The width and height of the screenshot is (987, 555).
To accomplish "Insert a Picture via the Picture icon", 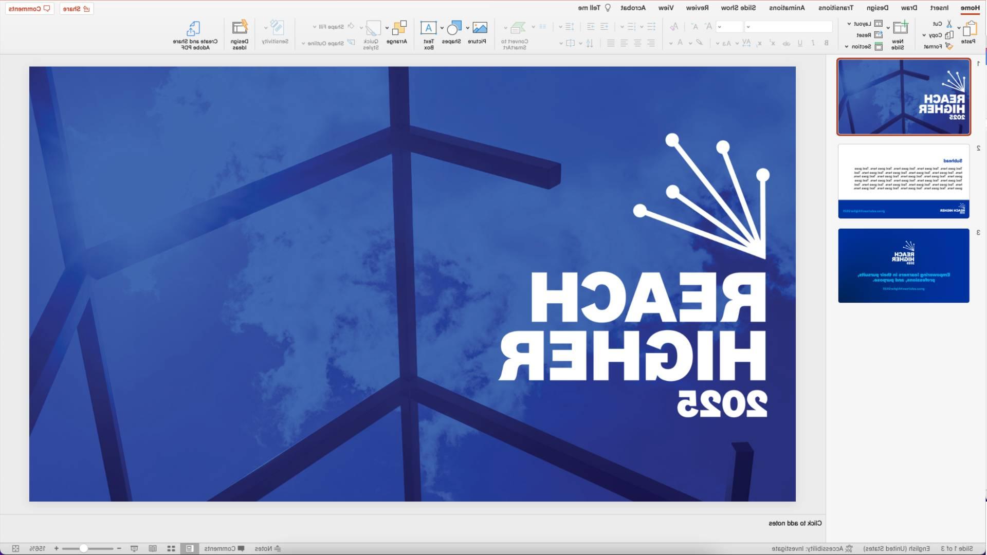I will 480,28.
